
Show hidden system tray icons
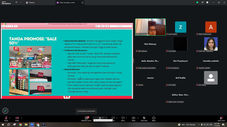[x=199, y=125]
